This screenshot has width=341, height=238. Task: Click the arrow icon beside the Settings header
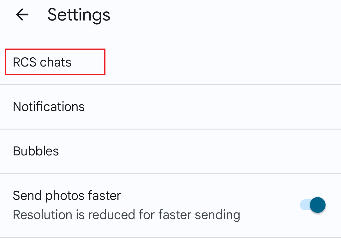[x=21, y=15]
